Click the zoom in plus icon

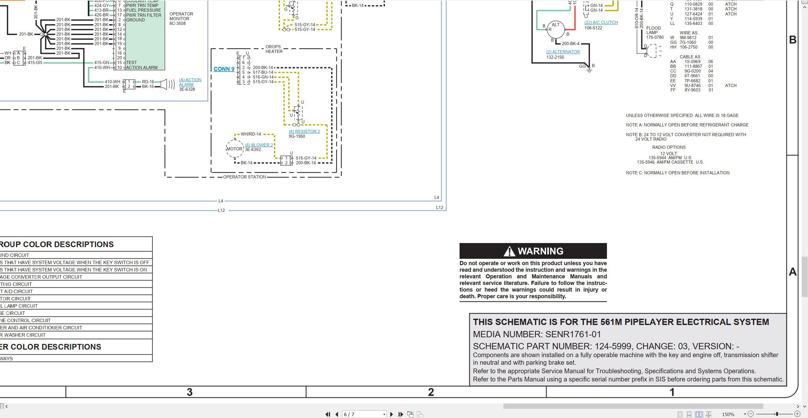797,414
